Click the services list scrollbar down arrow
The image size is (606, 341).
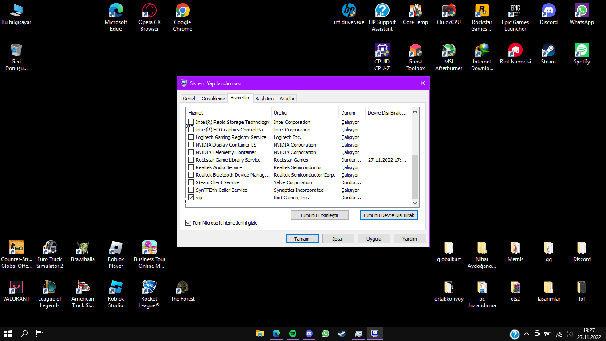(415, 203)
